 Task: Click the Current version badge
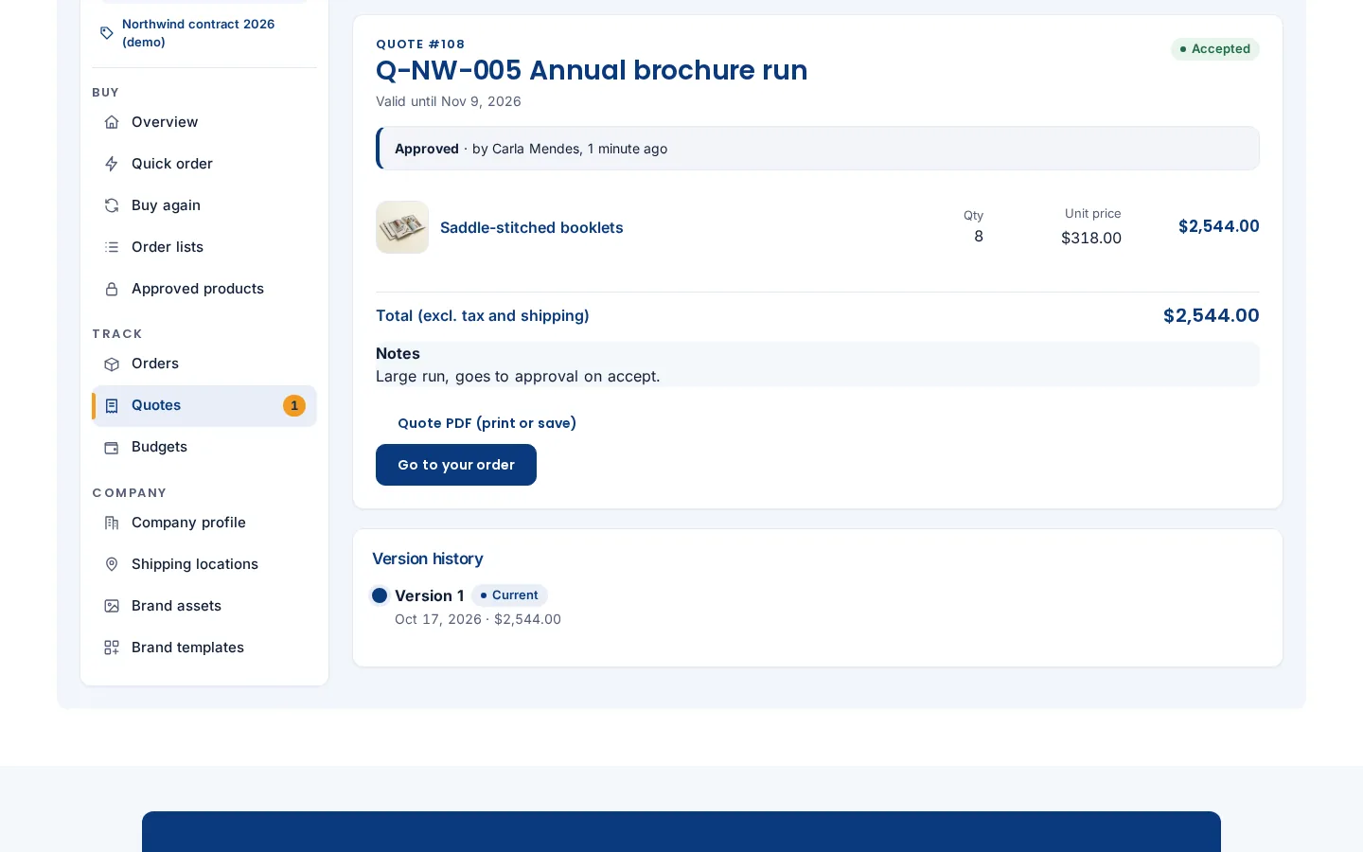coord(509,595)
